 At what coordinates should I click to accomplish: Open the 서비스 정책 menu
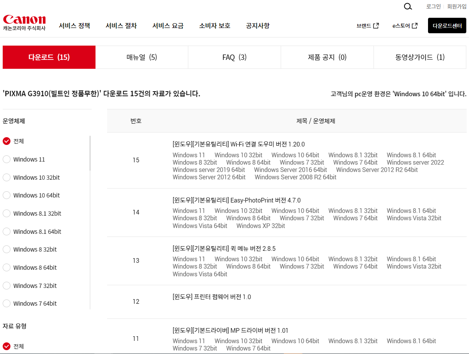click(74, 26)
